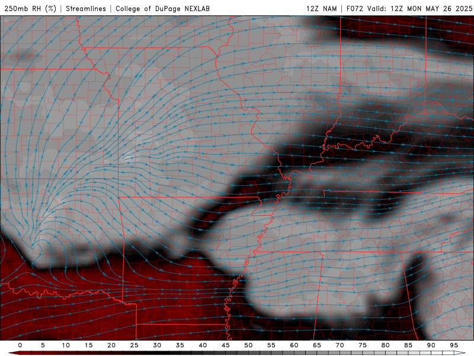Click the "Streamlines" label in the header

pos(86,8)
